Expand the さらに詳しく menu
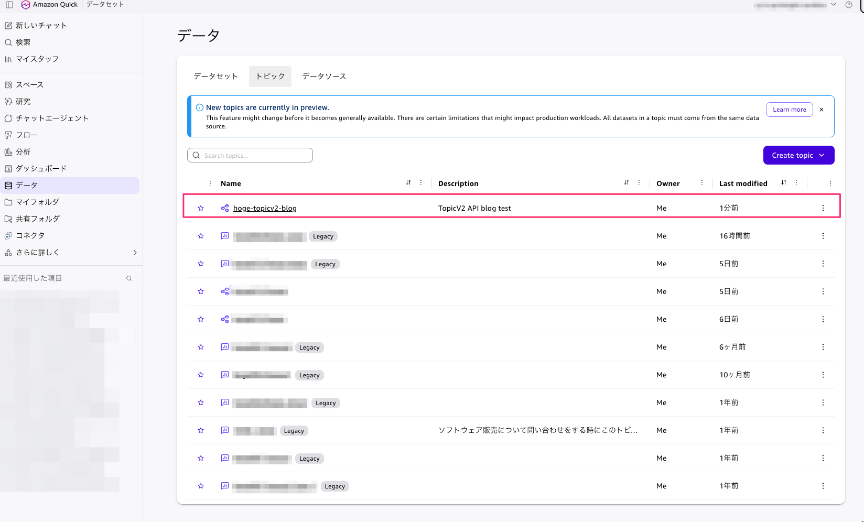This screenshot has width=864, height=522. point(135,252)
